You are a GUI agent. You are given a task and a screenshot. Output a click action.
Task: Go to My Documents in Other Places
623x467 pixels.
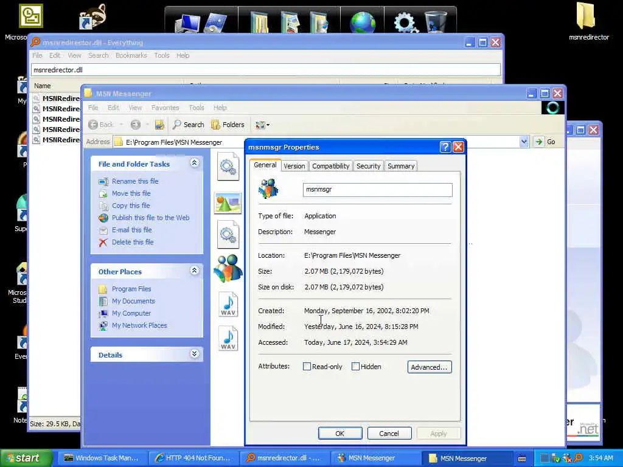tap(133, 301)
